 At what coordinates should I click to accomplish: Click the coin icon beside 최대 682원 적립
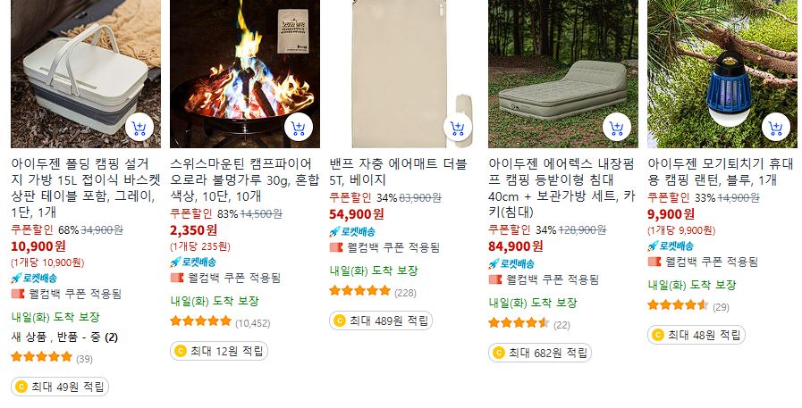coord(498,353)
